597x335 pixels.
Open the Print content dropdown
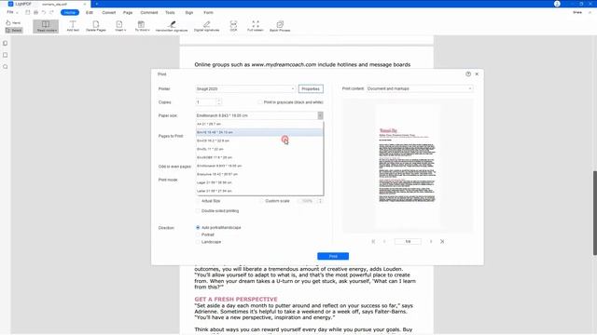point(420,88)
